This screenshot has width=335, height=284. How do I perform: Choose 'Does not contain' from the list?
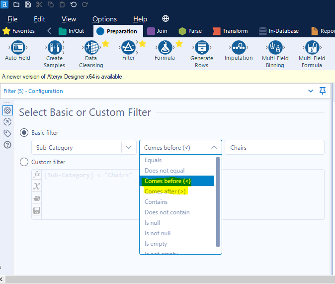pyautogui.click(x=167, y=212)
